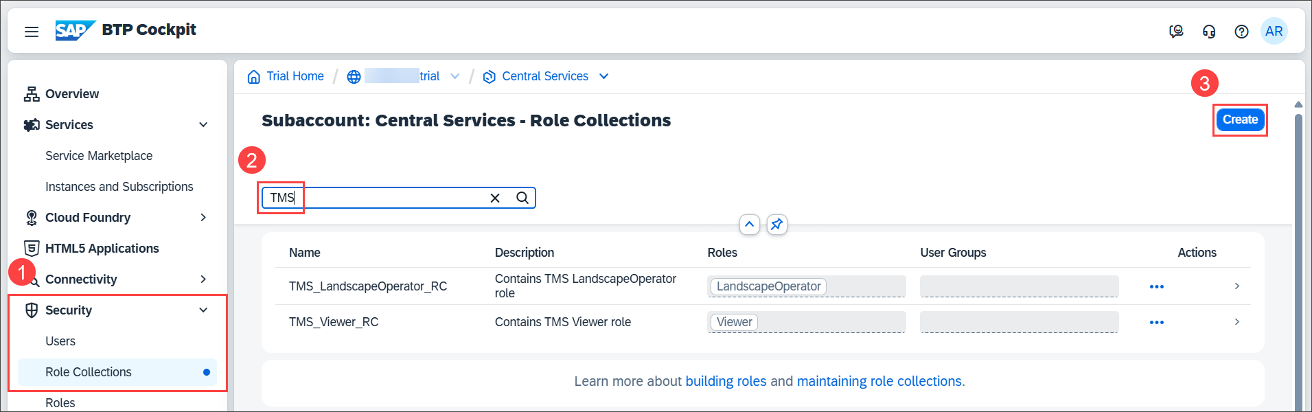Image resolution: width=1312 pixels, height=412 pixels.
Task: Click the Viewer role token
Action: point(734,322)
